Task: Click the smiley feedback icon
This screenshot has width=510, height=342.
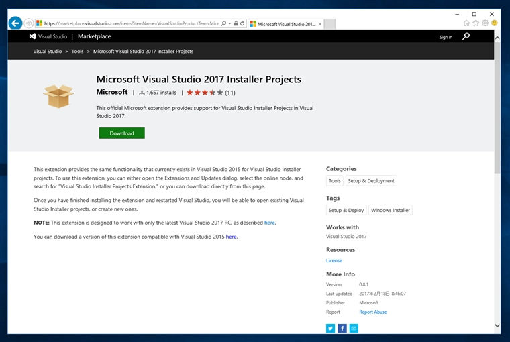Action: [x=495, y=23]
